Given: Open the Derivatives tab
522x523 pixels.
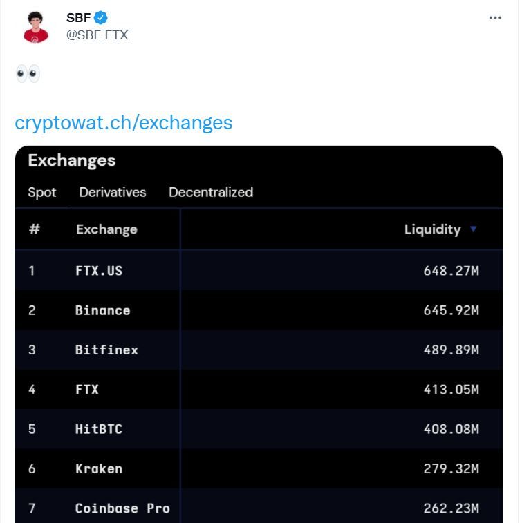Looking at the screenshot, I should [x=113, y=193].
